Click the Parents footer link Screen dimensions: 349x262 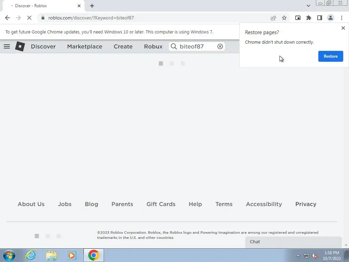click(122, 204)
